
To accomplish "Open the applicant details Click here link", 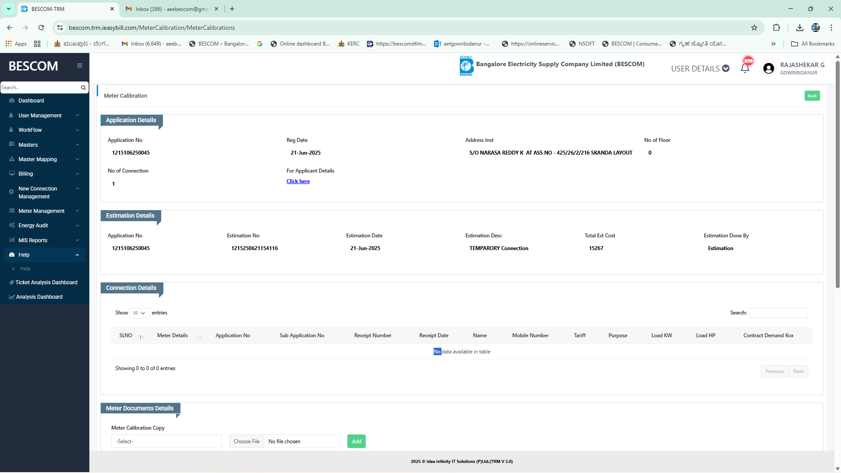I will pyautogui.click(x=298, y=181).
